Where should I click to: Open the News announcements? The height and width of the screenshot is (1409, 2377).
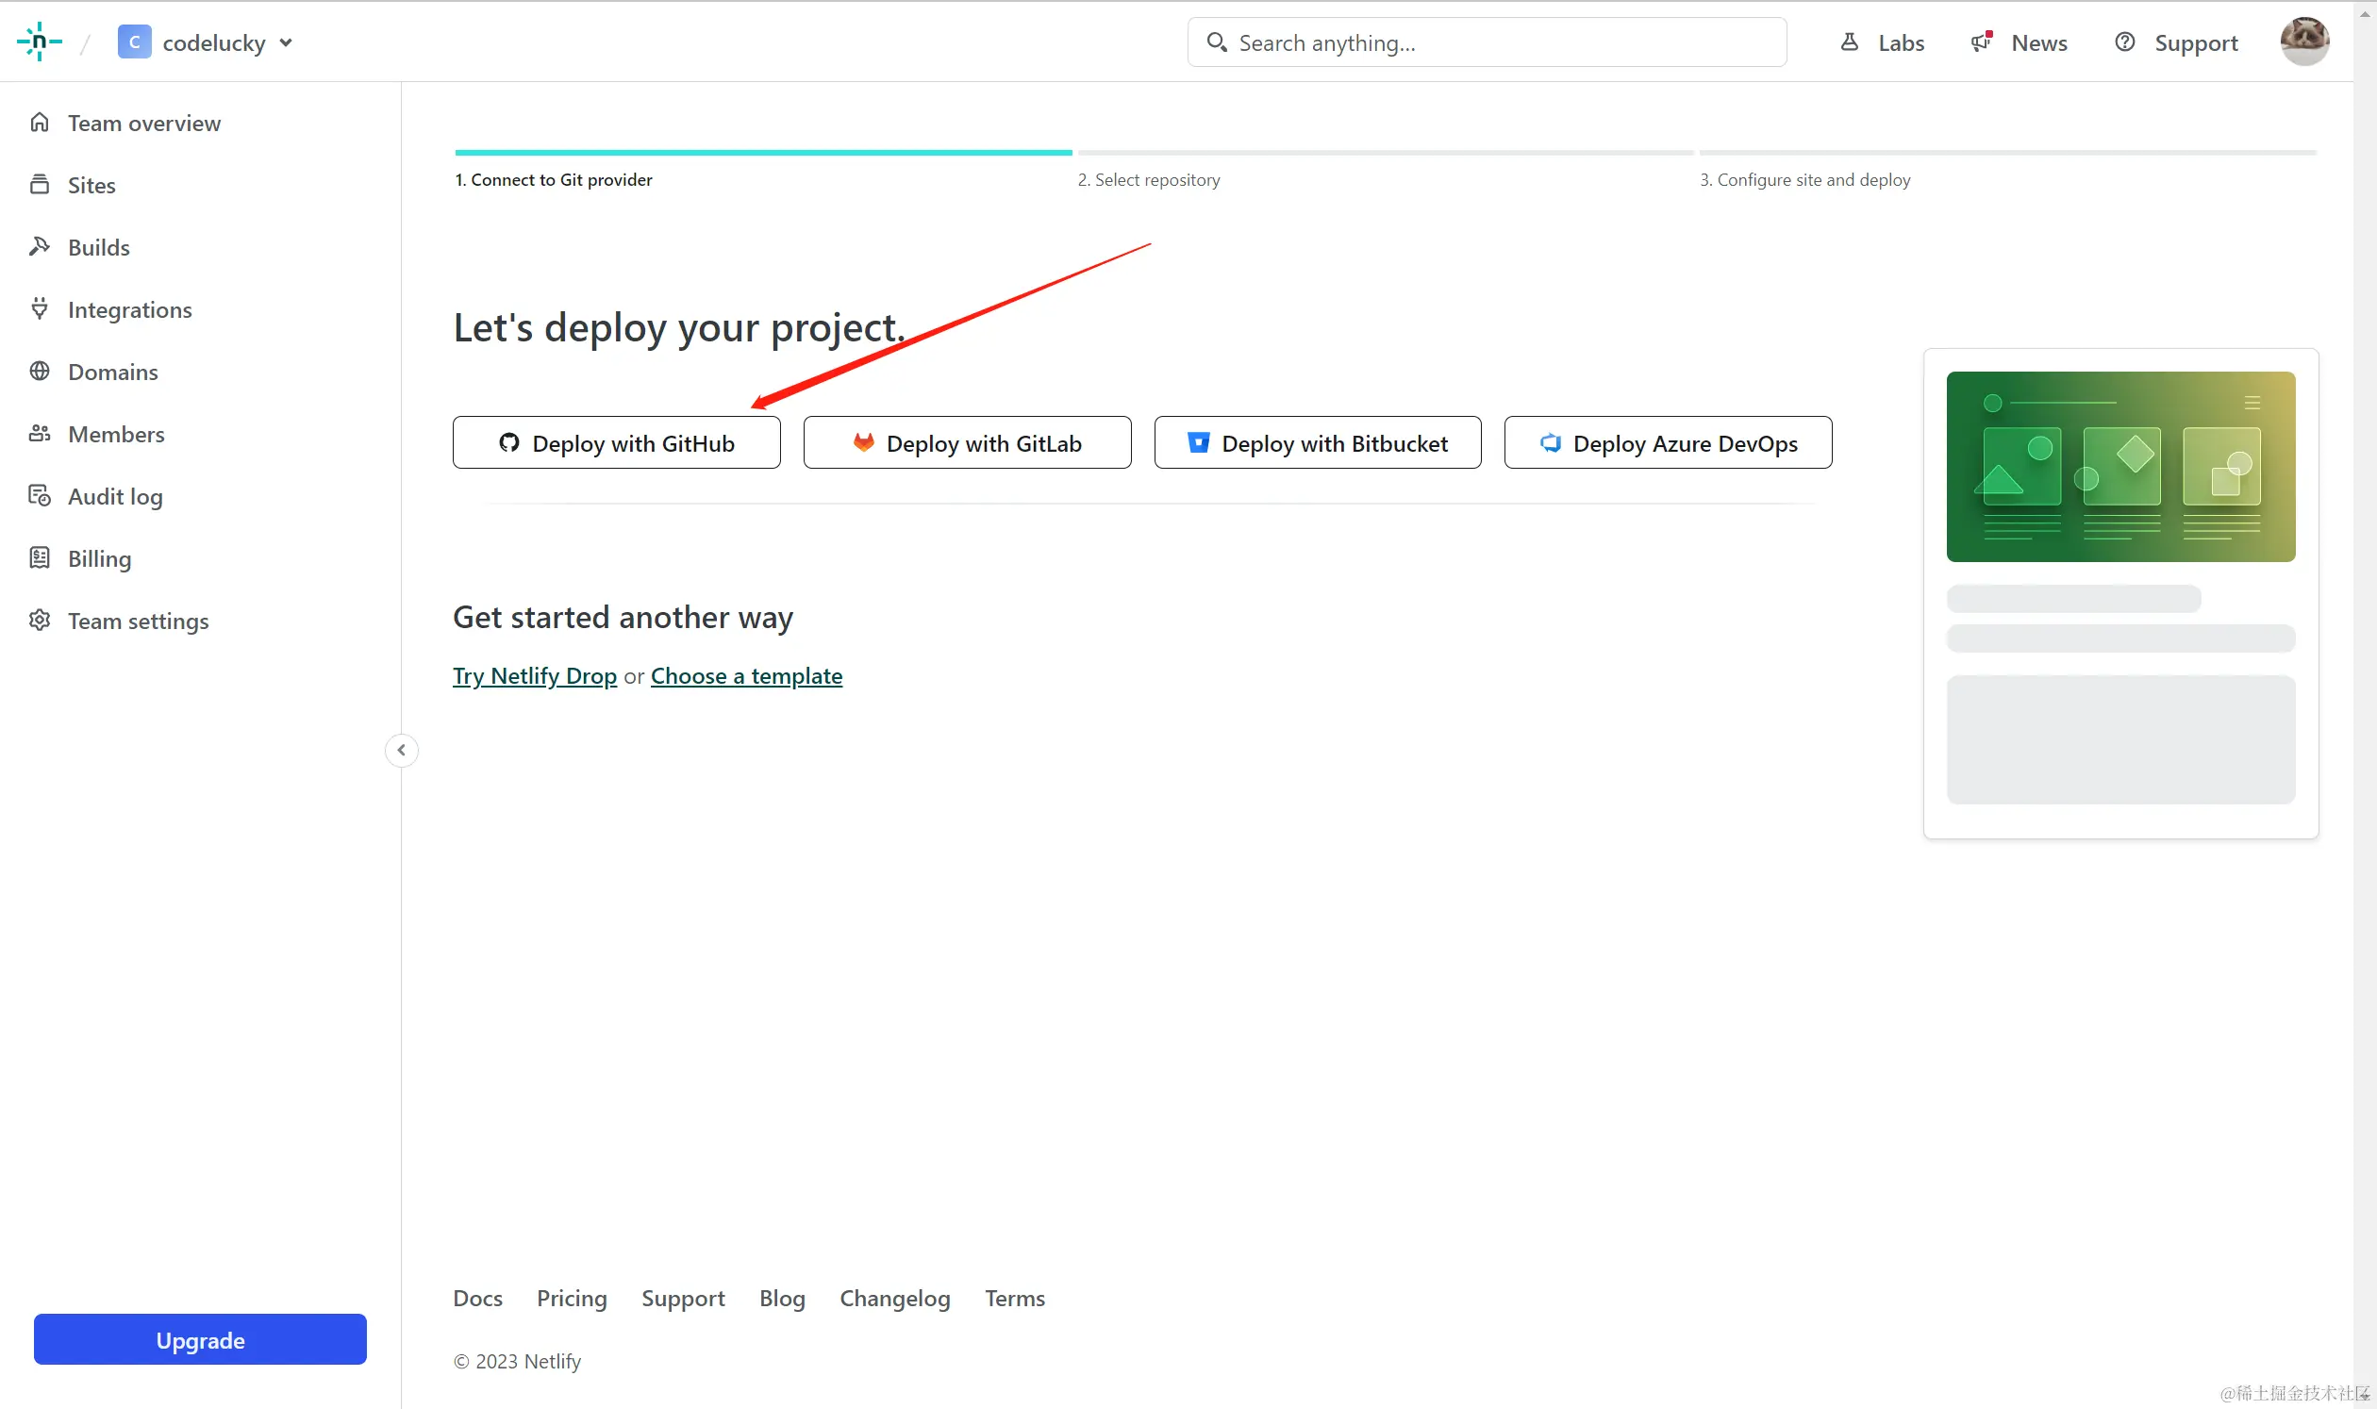[x=2019, y=42]
